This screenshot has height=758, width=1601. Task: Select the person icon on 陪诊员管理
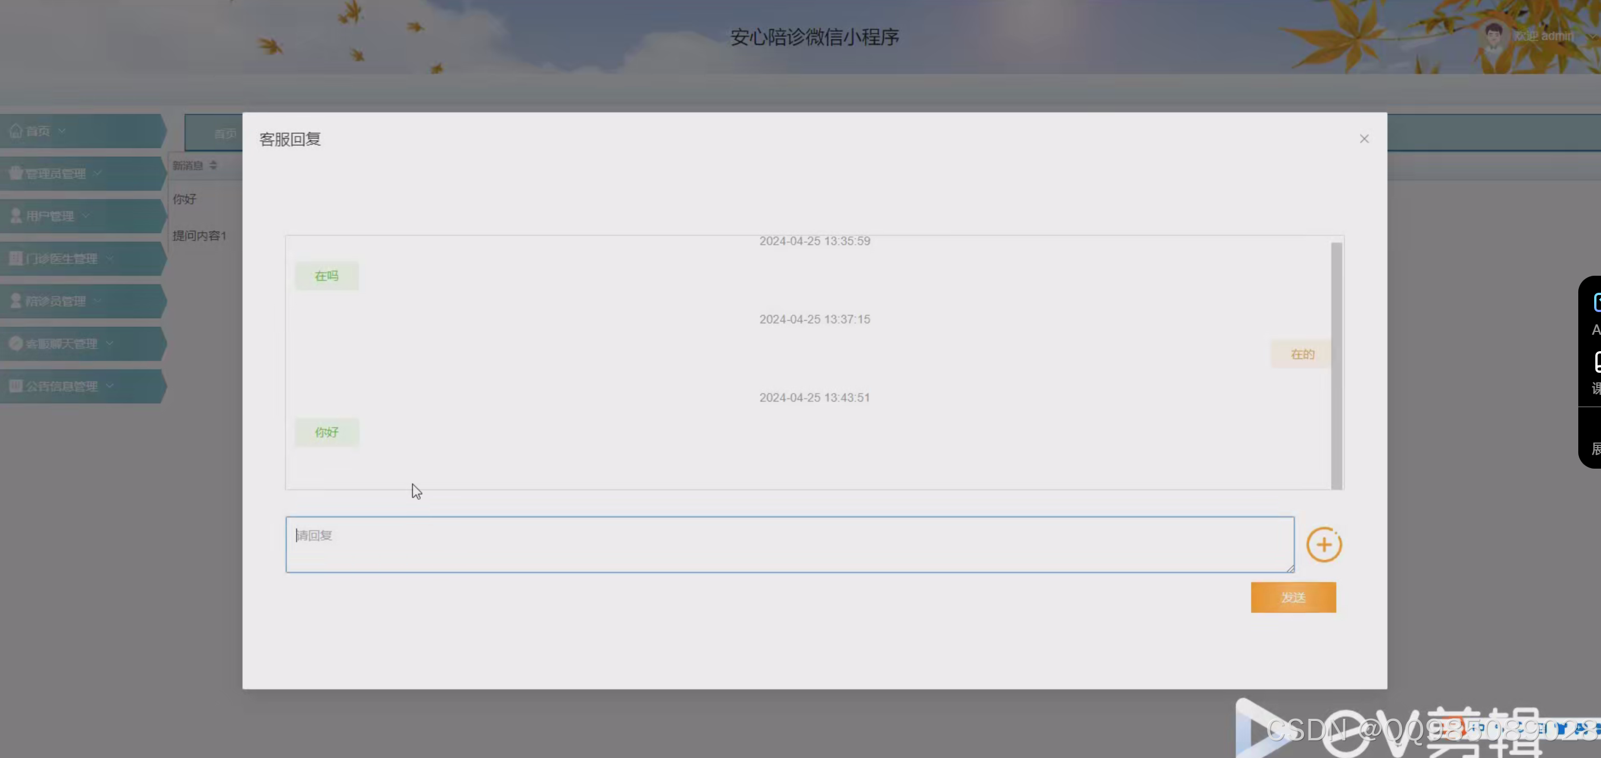tap(15, 301)
